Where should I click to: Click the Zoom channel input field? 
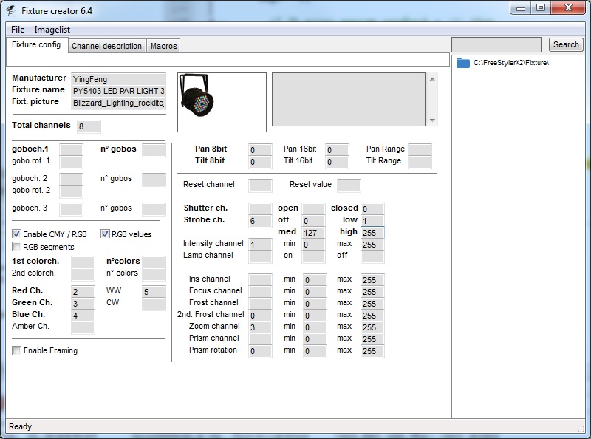pyautogui.click(x=259, y=327)
